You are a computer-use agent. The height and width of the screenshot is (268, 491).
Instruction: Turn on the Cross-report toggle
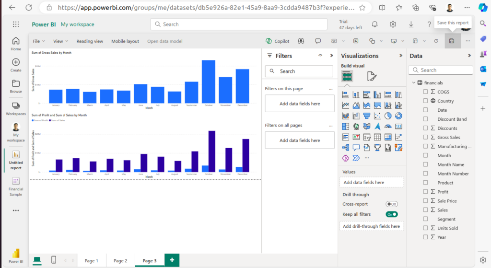pos(392,204)
